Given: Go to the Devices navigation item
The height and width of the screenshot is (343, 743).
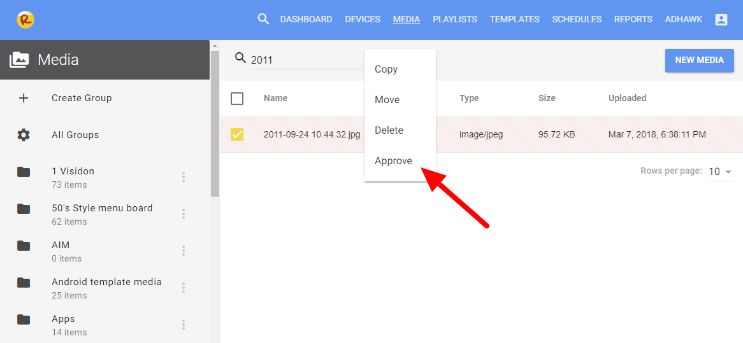Looking at the screenshot, I should (363, 19).
